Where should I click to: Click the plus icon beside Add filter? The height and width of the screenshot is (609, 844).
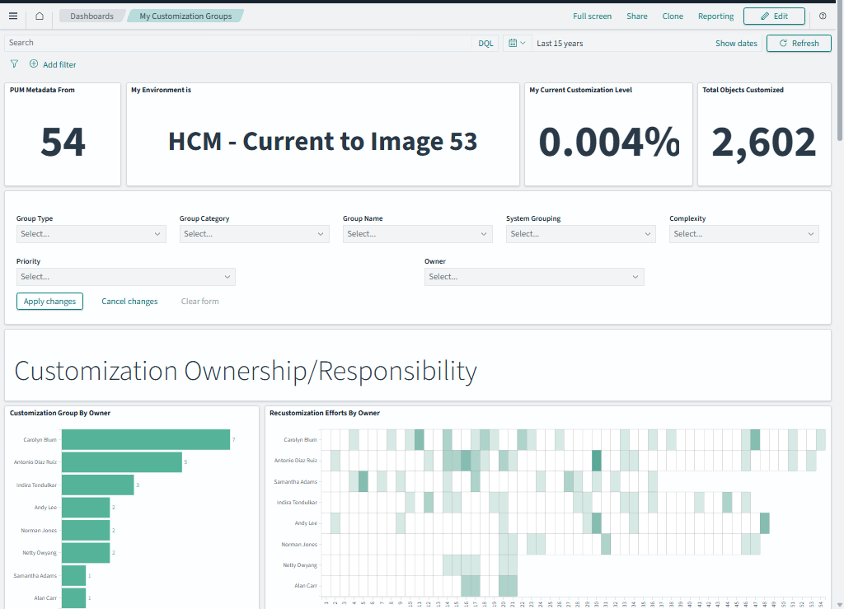(33, 64)
